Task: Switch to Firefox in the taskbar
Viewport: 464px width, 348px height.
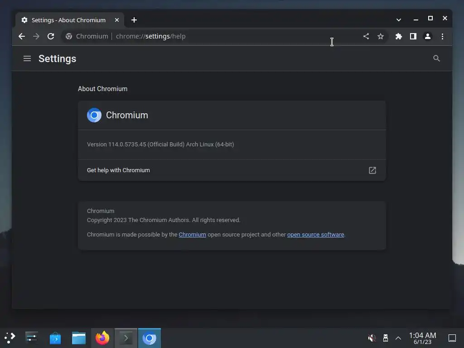Action: click(102, 338)
